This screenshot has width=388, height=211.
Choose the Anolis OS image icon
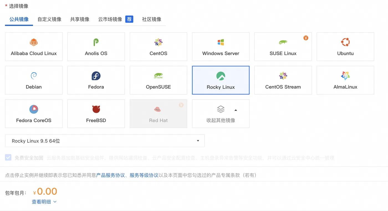[x=96, y=42]
